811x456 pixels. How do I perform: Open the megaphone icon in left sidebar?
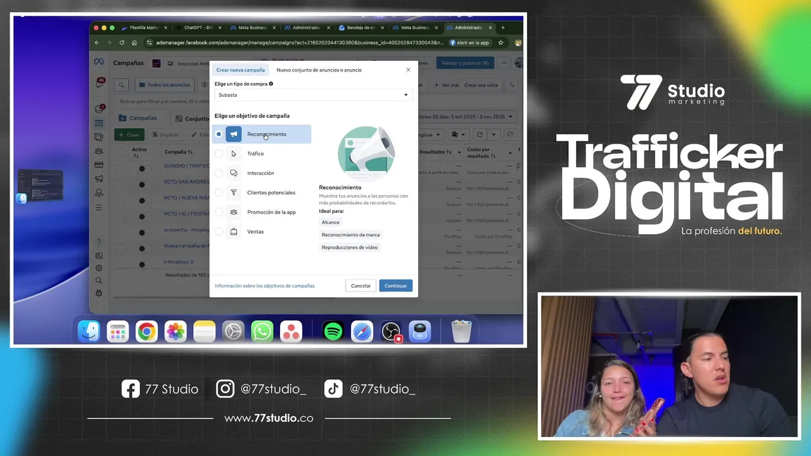click(99, 179)
